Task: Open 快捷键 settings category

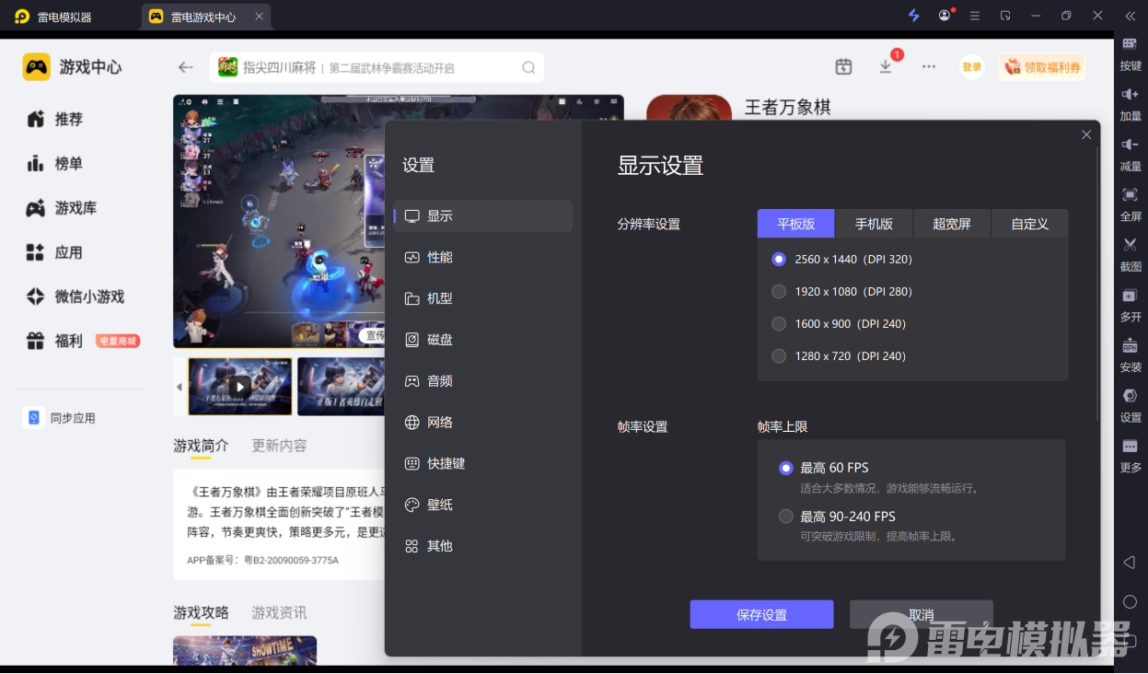Action: tap(482, 464)
